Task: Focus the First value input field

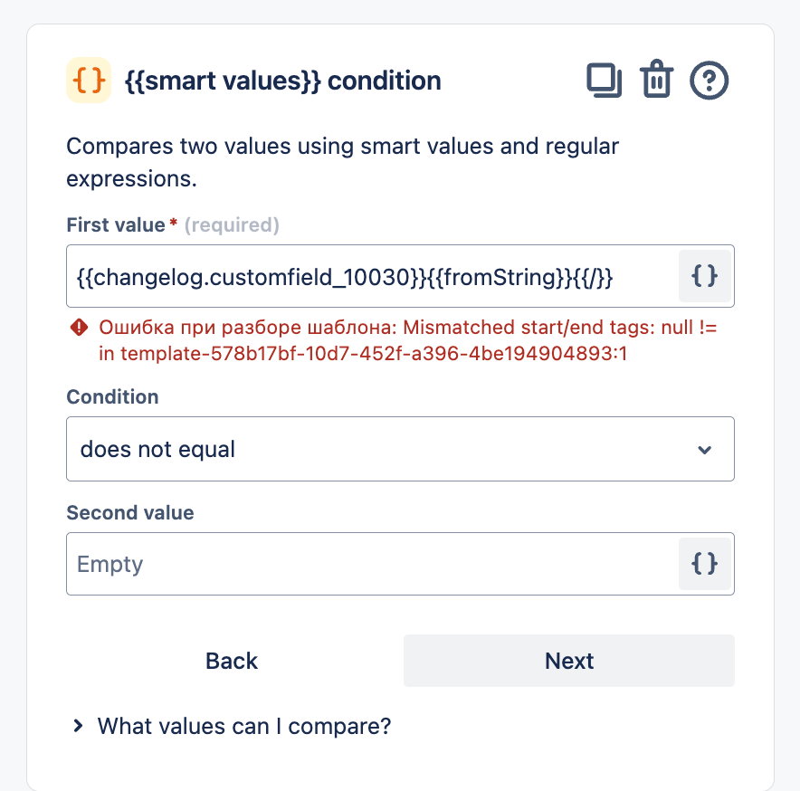Action: pos(371,276)
